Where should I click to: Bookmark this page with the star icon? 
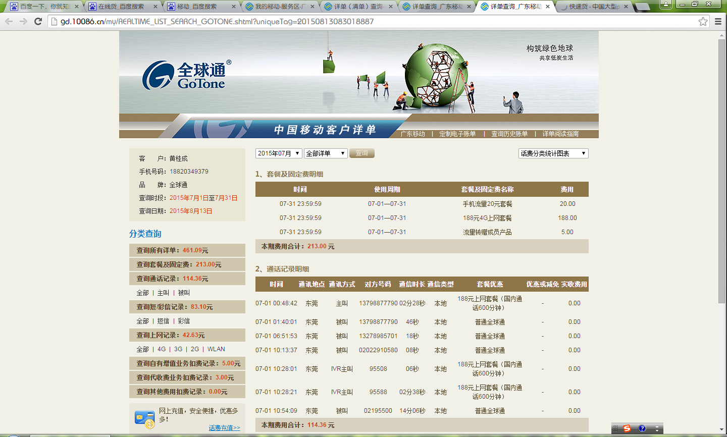703,21
